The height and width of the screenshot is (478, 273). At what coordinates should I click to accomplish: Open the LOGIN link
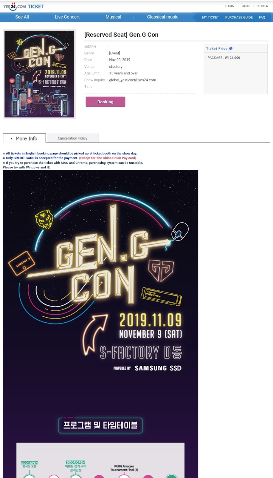(x=229, y=6)
